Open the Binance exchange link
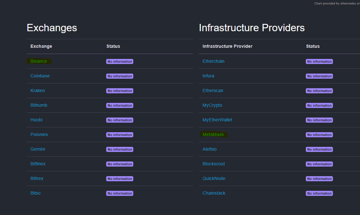Viewport: 360px width, 215px height. click(x=39, y=61)
